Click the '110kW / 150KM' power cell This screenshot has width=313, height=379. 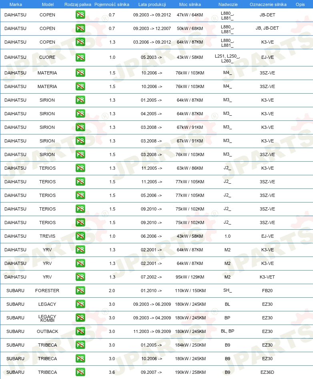point(190,291)
